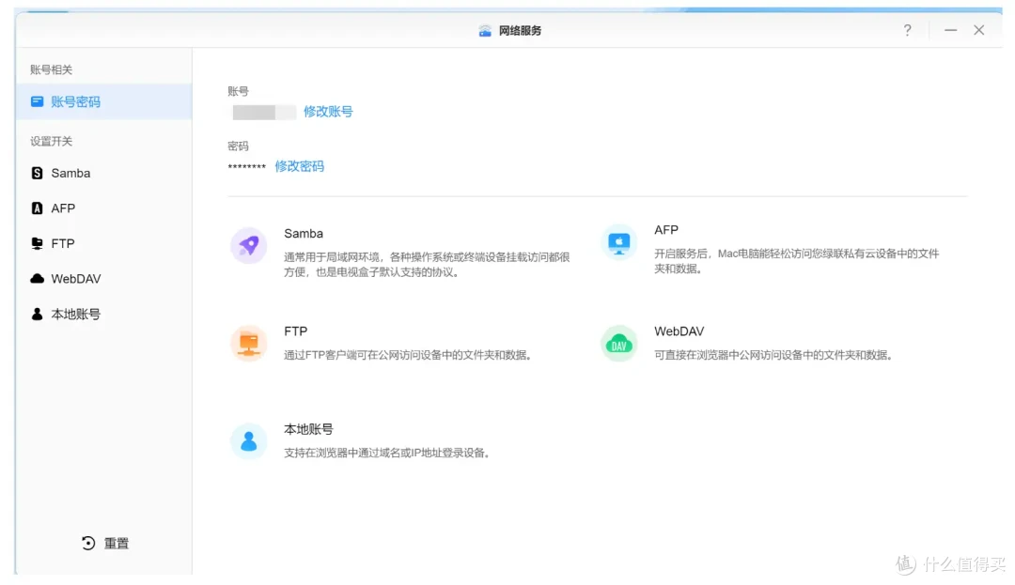Click the FTP computer icon in sidebar
Screen dimensions: 1015x585
(37, 244)
